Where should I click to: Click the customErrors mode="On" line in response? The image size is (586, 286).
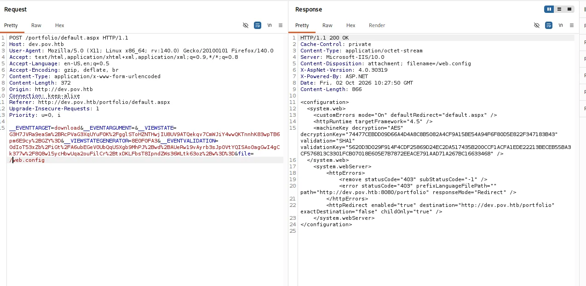(405, 115)
